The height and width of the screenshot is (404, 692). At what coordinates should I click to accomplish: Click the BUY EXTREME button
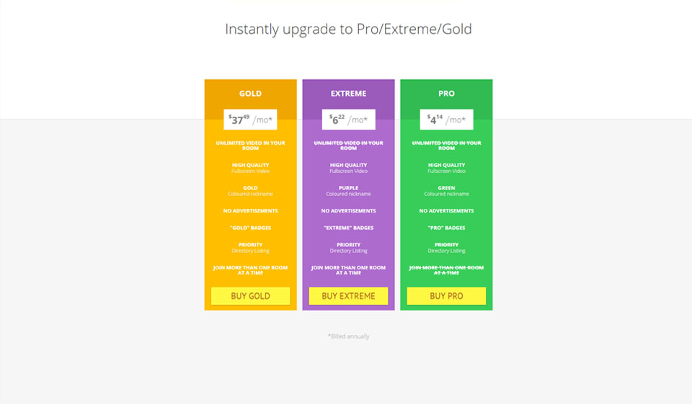pyautogui.click(x=348, y=296)
